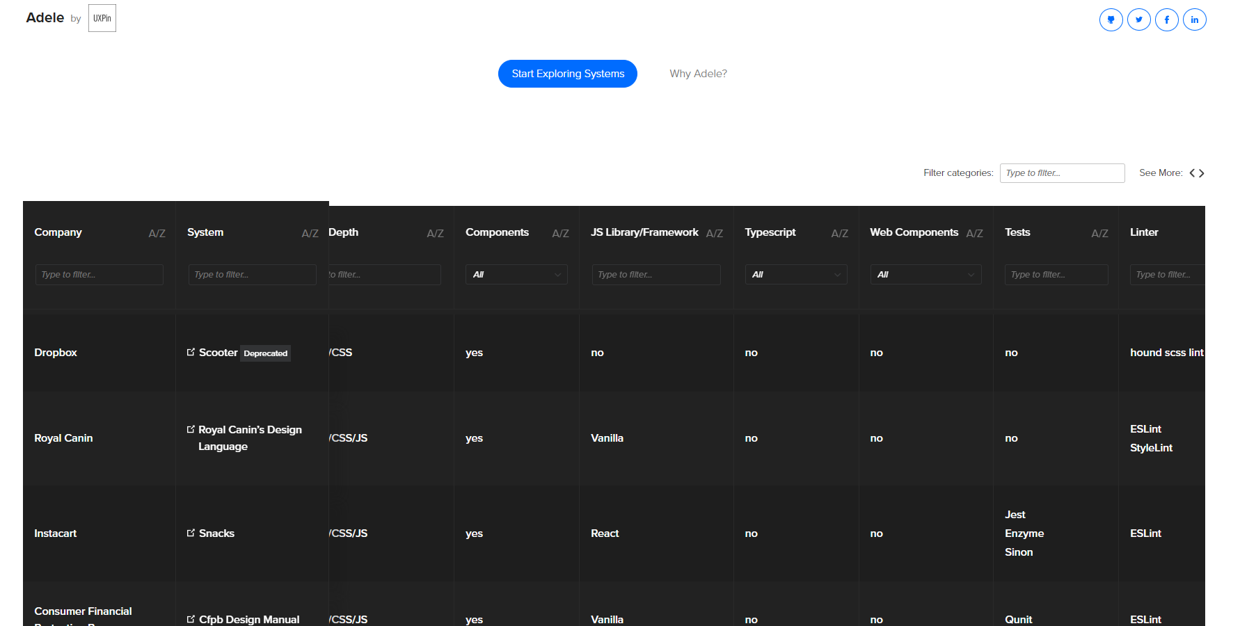Click Qunit in the tests column
This screenshot has width=1240, height=626.
(1018, 619)
